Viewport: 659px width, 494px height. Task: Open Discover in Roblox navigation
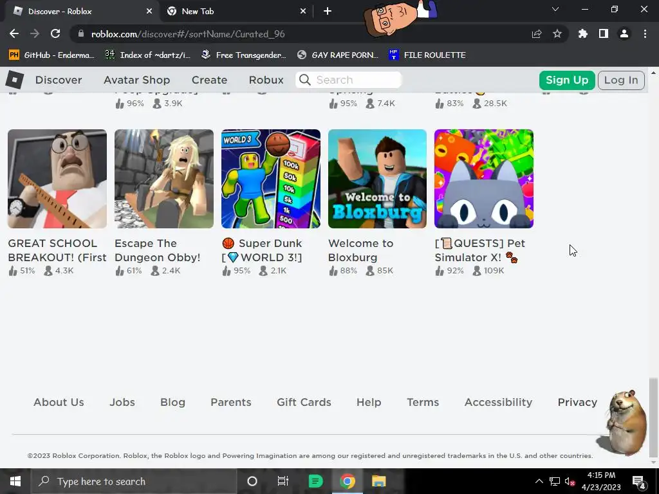(x=59, y=80)
